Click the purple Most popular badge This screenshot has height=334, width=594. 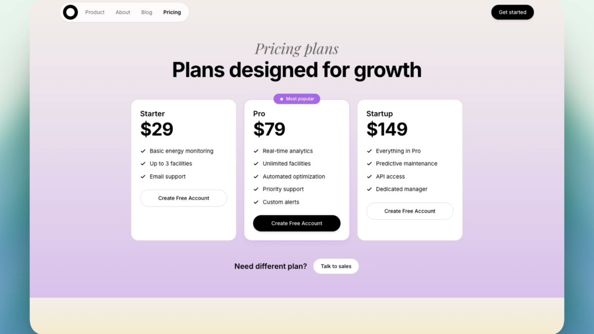click(297, 98)
